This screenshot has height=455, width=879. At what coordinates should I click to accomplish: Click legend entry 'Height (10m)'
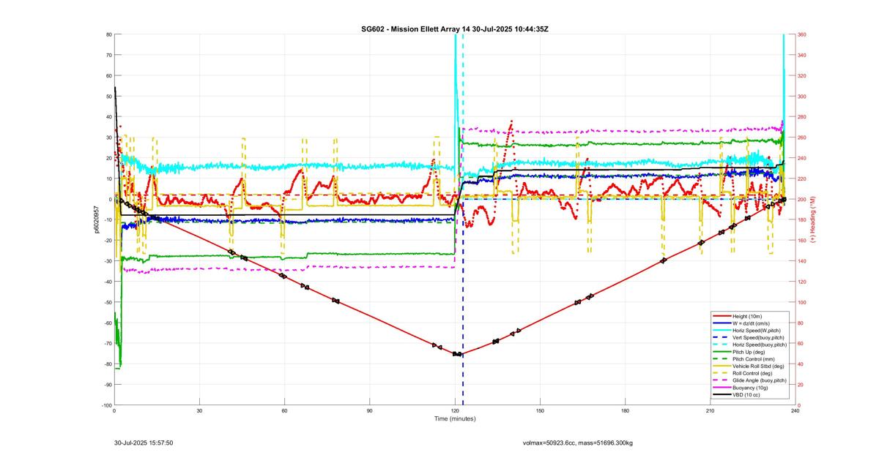748,316
